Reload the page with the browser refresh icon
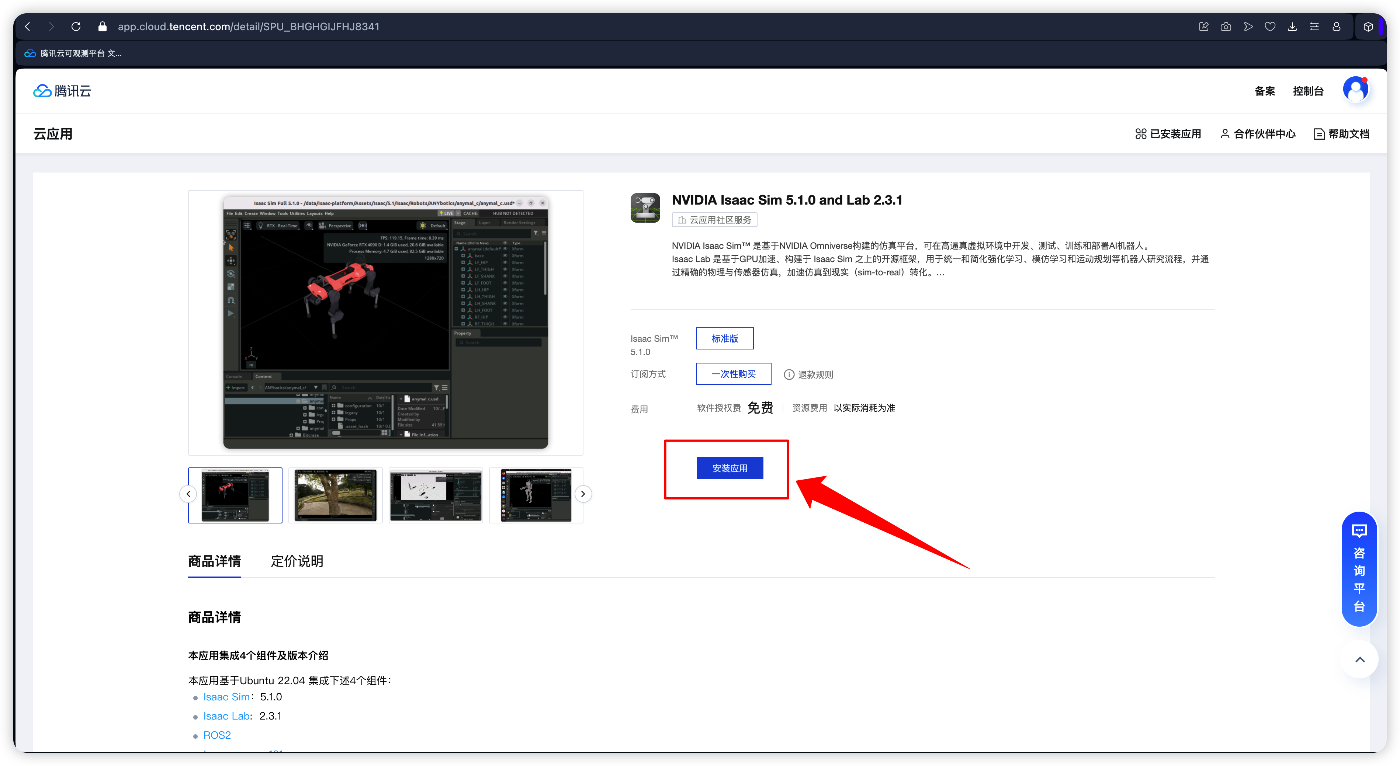The height and width of the screenshot is (766, 1400). [76, 27]
